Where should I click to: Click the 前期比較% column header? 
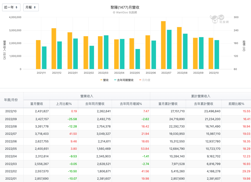tap(236, 104)
